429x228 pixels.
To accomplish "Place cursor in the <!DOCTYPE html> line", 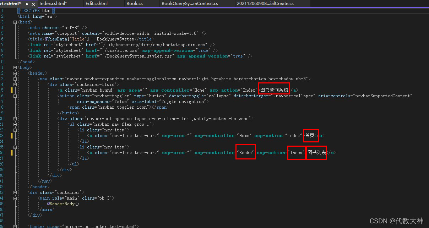I will click(x=36, y=11).
